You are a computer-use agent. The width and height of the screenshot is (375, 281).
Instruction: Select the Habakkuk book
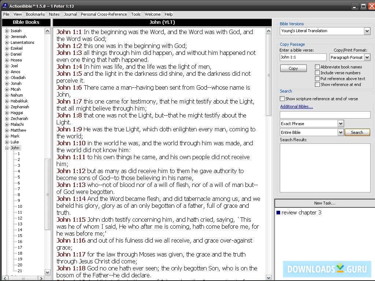(x=19, y=101)
